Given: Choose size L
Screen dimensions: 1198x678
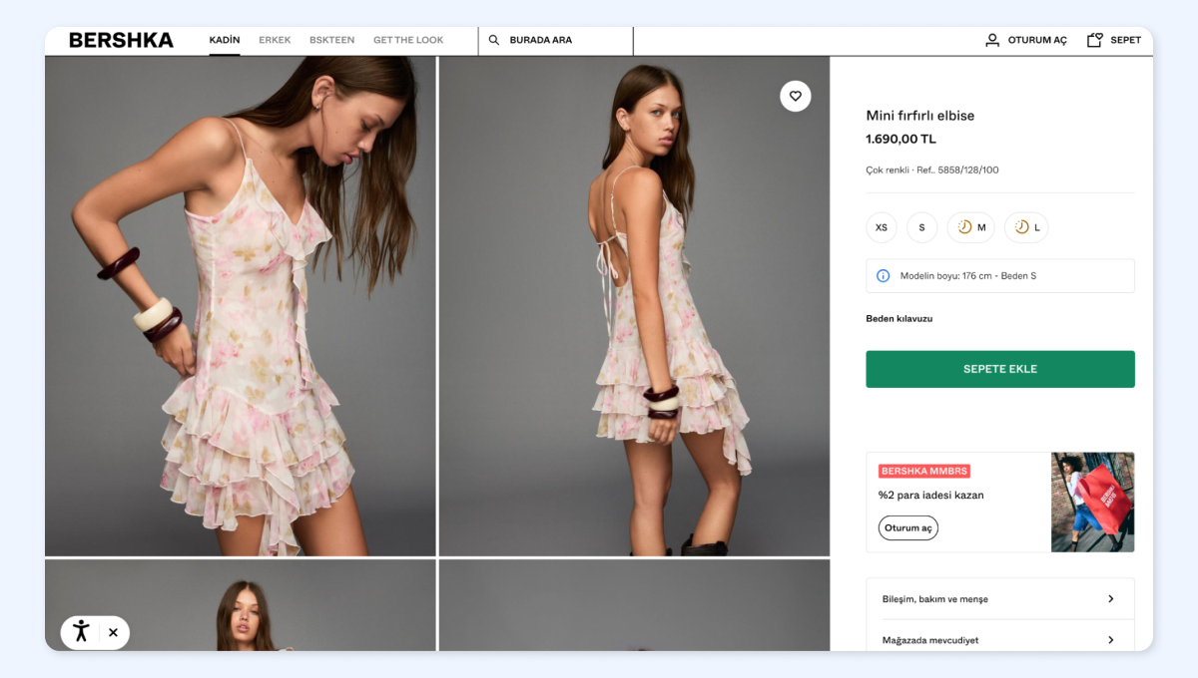Looking at the screenshot, I should (1026, 227).
